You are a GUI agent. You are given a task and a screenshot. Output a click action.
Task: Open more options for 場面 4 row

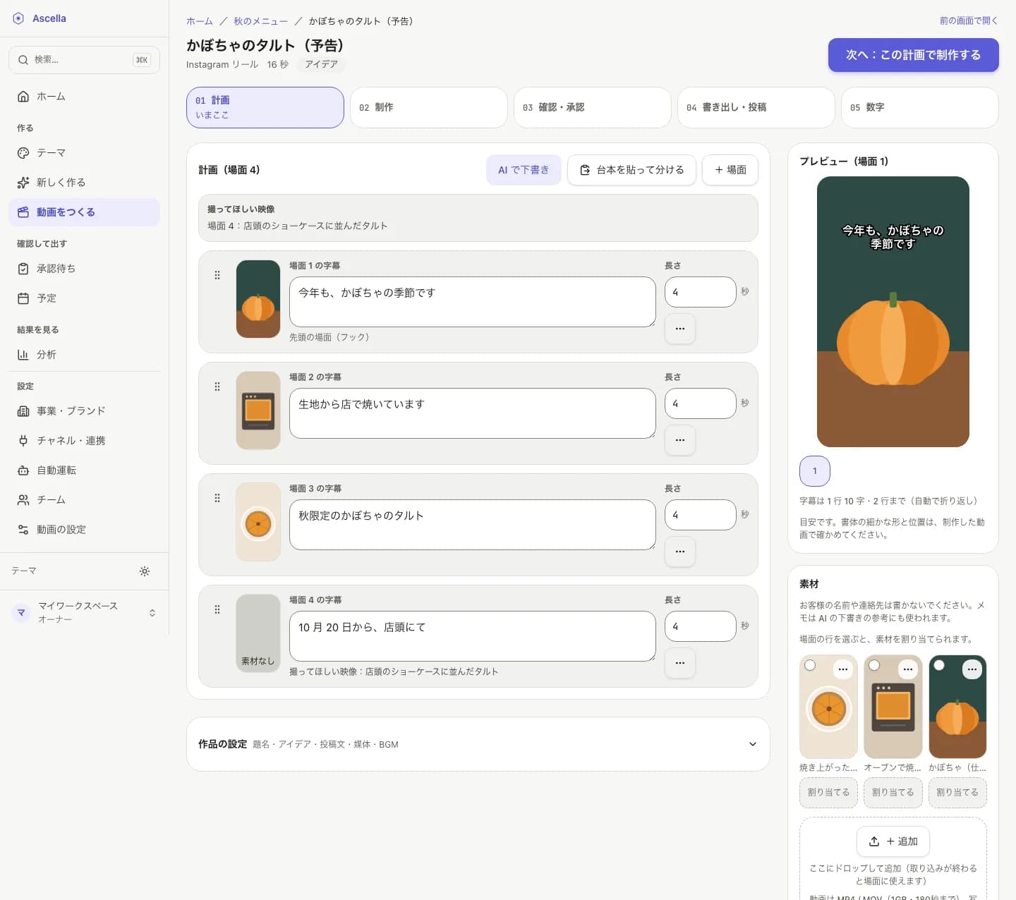pyautogui.click(x=680, y=663)
